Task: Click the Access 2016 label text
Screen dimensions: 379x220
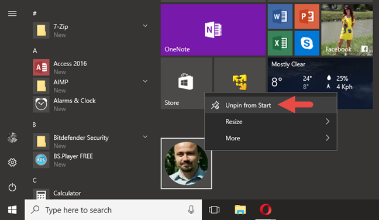Action: pyautogui.click(x=70, y=64)
